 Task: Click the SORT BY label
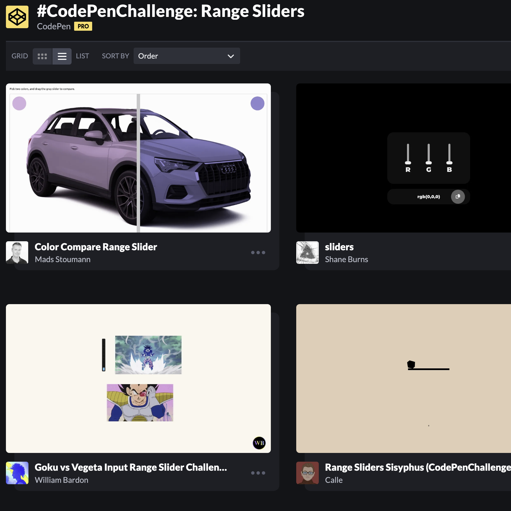(116, 56)
